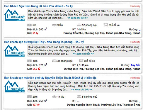The width and height of the screenshot is (143, 110).
Task: Click the car icon in the Trần Phú listing
Action: 106,25
